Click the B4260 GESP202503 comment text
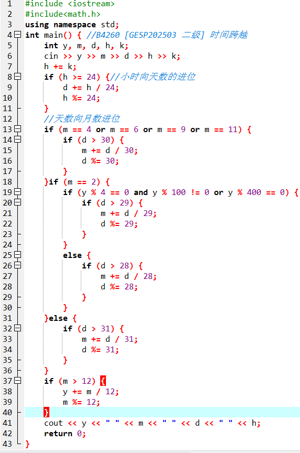 [x=167, y=35]
